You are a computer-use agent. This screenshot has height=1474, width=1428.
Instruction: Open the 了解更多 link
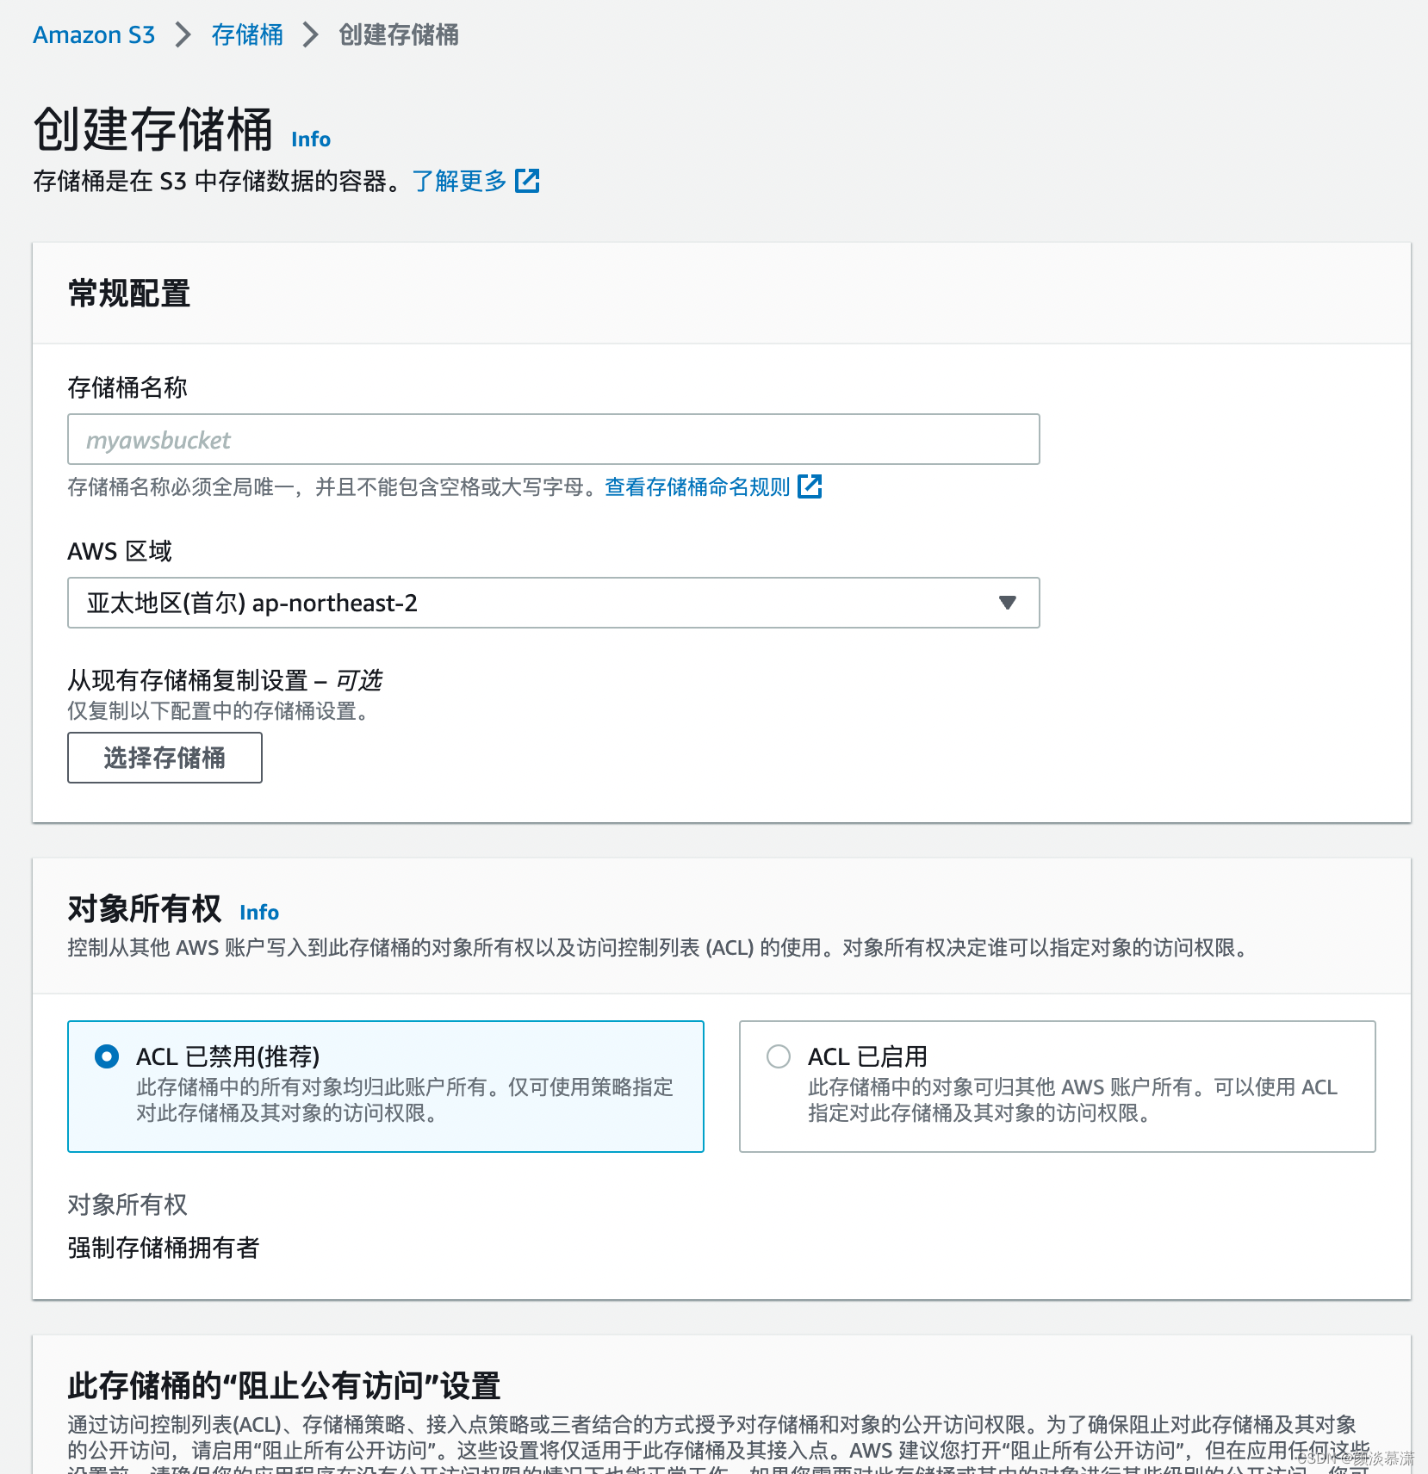[x=459, y=181]
